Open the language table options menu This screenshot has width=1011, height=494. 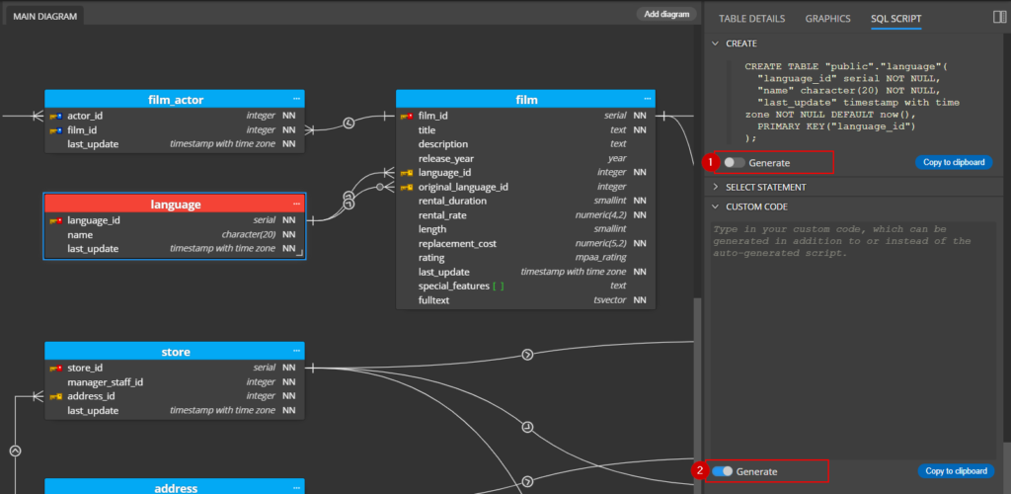pos(296,204)
